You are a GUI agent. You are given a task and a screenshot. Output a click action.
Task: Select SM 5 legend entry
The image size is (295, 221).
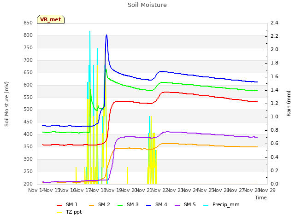[185, 204]
